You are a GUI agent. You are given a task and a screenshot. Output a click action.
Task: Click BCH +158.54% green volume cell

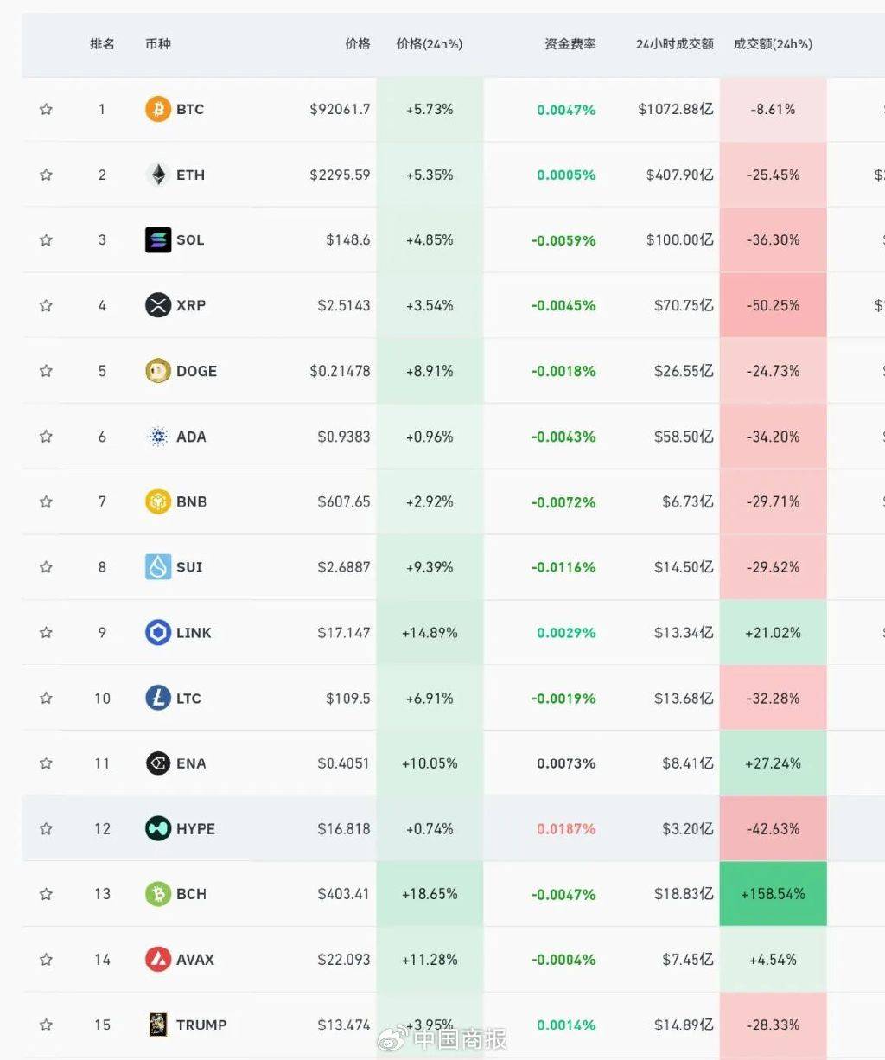(x=773, y=894)
